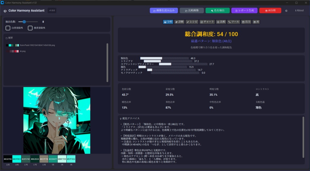
Task: Click the 22% label under the black swatch
Action: tap(8, 165)
